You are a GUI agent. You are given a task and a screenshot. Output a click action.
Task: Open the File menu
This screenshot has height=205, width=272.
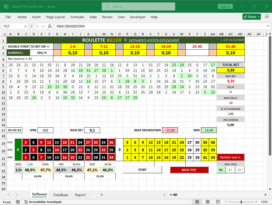[x=8, y=17]
